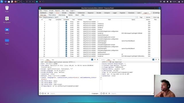
Task: Expand the filter history dropdown arrow
Action: 136,17
